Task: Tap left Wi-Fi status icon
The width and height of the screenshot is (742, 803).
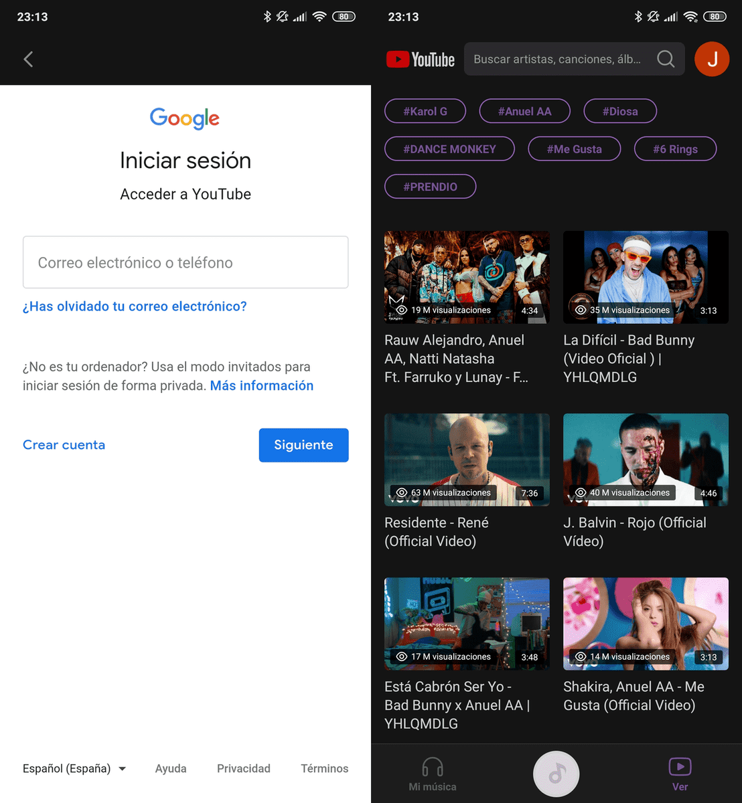Action: click(319, 17)
